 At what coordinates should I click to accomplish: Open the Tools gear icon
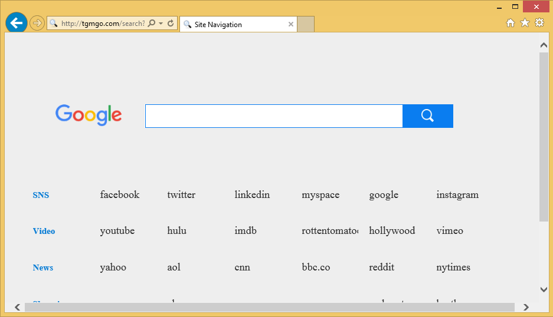pyautogui.click(x=539, y=23)
